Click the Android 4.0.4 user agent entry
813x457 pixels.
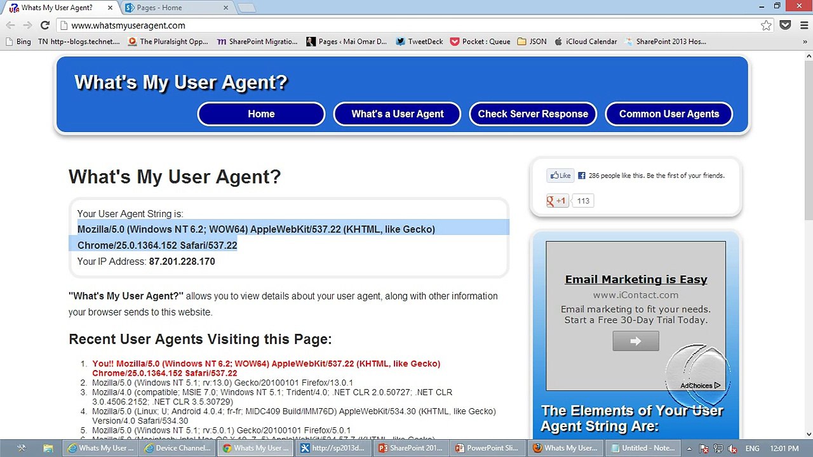click(x=294, y=416)
